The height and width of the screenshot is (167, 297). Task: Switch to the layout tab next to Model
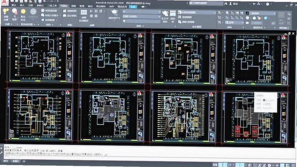(x=16, y=161)
